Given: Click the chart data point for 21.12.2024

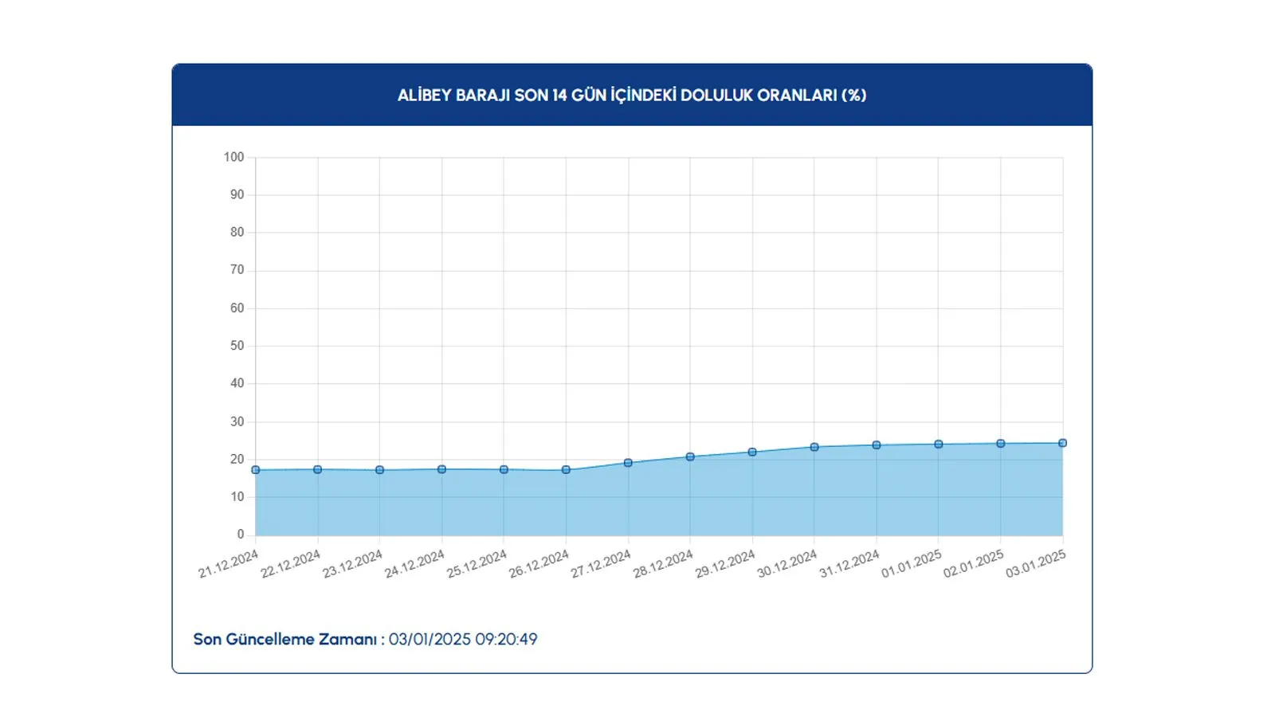Looking at the screenshot, I should coord(256,470).
